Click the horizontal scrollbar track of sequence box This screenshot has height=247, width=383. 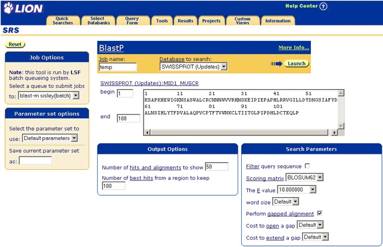tap(241, 132)
